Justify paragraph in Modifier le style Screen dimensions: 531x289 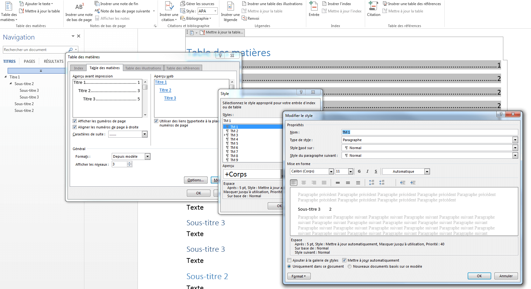(x=324, y=183)
